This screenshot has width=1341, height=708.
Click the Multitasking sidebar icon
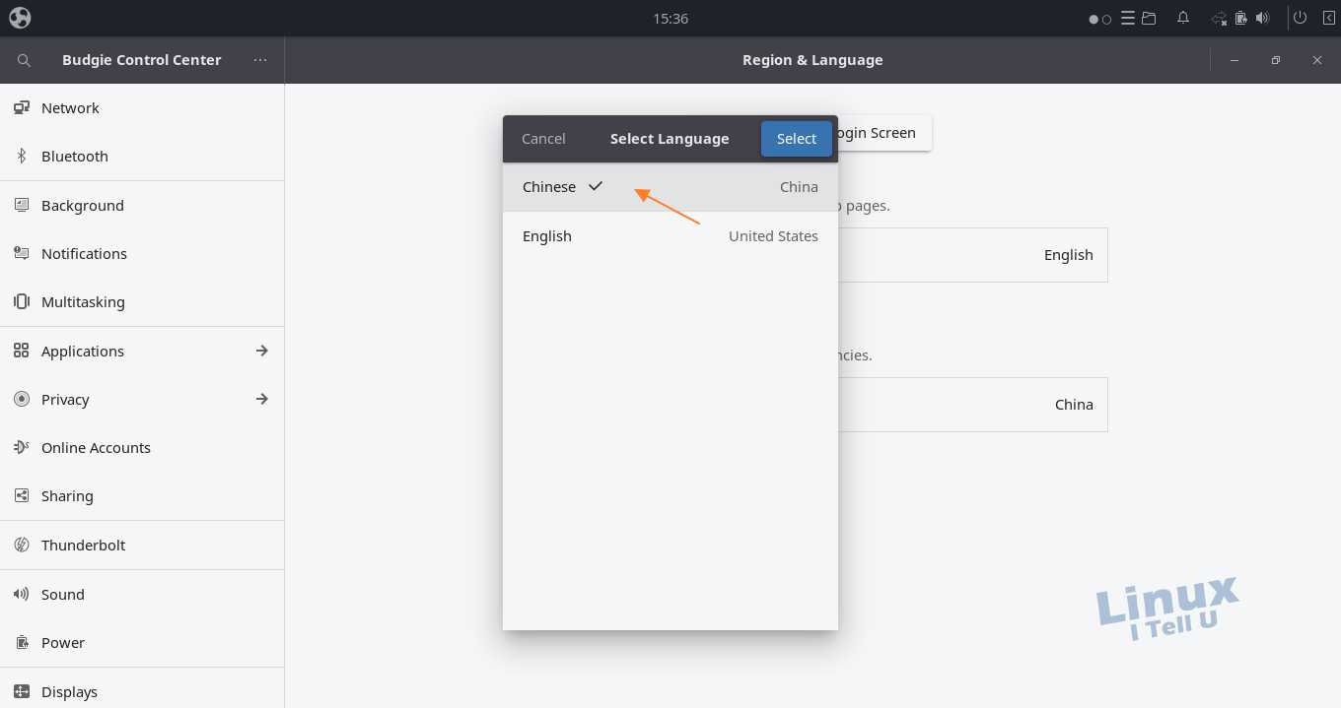tap(22, 301)
